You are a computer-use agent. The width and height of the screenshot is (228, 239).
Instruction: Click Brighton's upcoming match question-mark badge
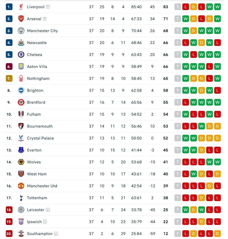tap(178, 90)
